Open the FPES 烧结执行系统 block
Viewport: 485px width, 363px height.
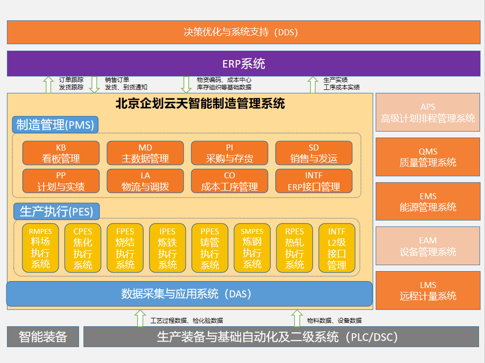(125, 248)
